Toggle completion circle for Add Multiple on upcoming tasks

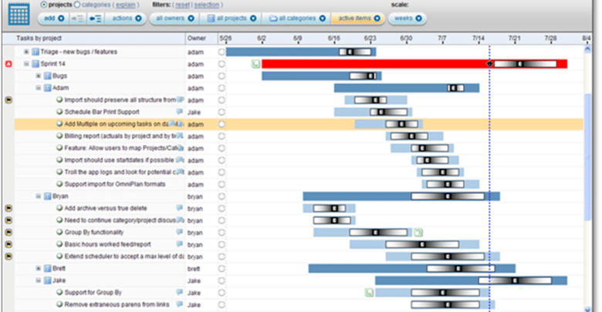tap(222, 124)
